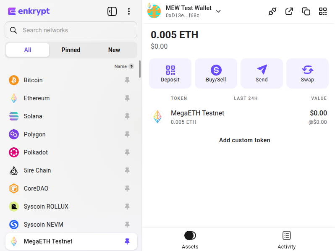This screenshot has width=335, height=251.
Task: Select the Bitcoin network
Action: coord(71,80)
